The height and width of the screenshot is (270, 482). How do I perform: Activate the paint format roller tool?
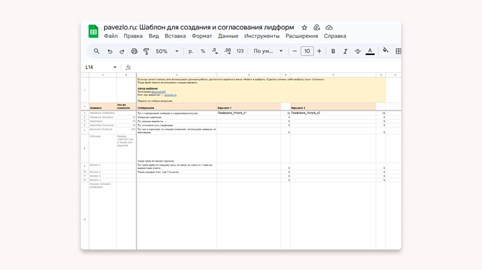click(146, 51)
